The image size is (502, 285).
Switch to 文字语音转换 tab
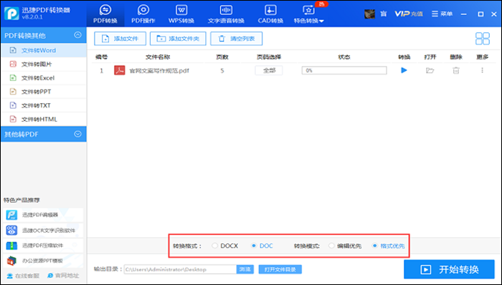[226, 14]
